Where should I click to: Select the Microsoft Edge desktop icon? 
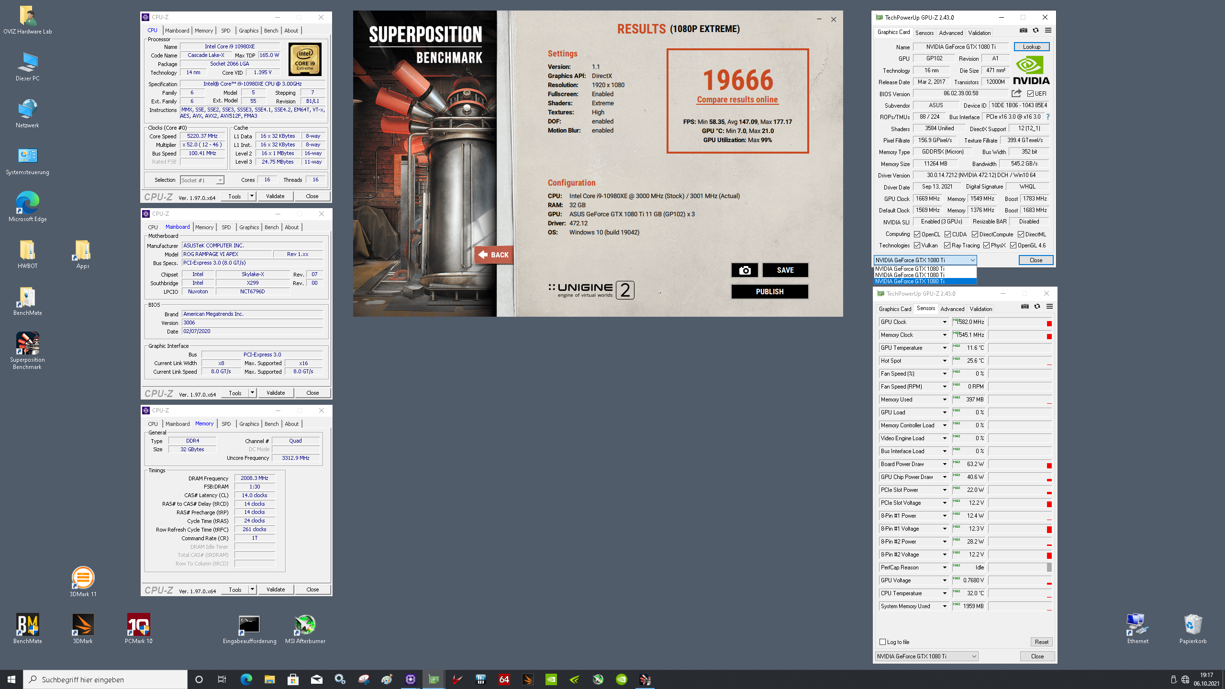(28, 208)
